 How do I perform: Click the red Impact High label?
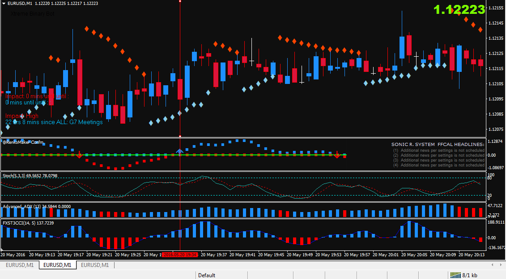21,116
